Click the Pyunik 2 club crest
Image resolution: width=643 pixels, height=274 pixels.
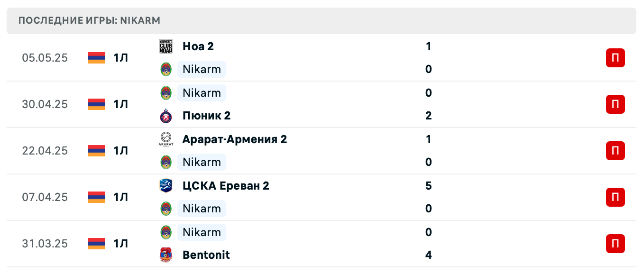click(x=165, y=116)
